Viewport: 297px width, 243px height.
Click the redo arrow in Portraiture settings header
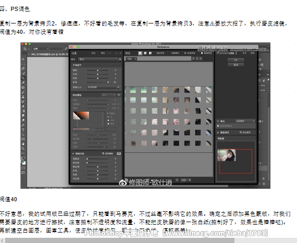116,53
